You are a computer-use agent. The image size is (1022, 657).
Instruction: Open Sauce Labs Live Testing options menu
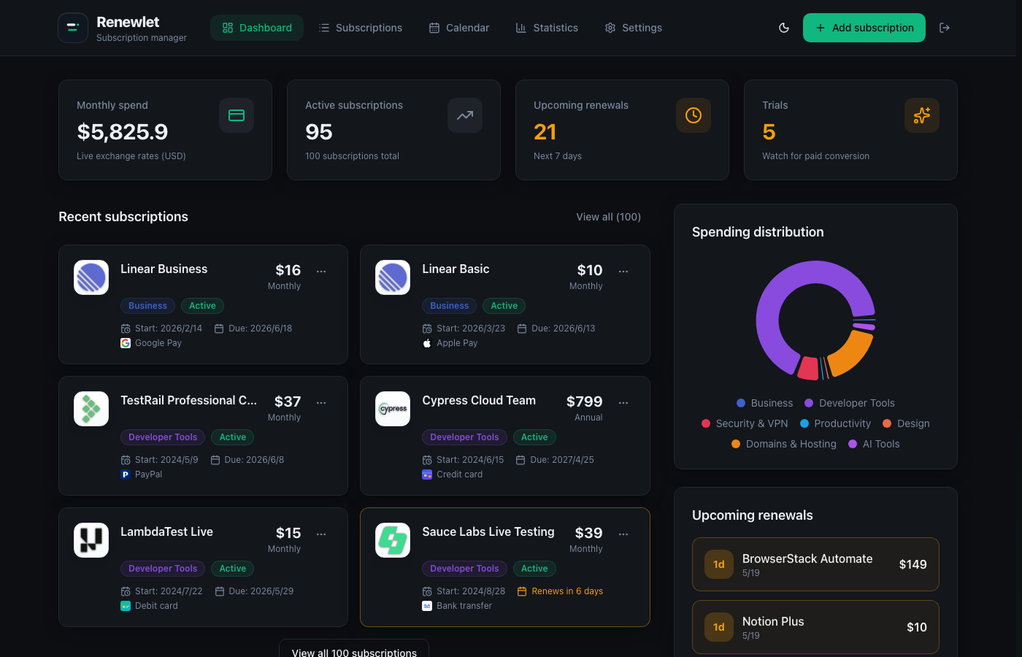click(x=623, y=534)
